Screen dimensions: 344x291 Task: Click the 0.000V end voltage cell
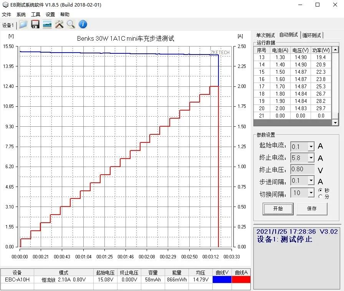point(129,279)
